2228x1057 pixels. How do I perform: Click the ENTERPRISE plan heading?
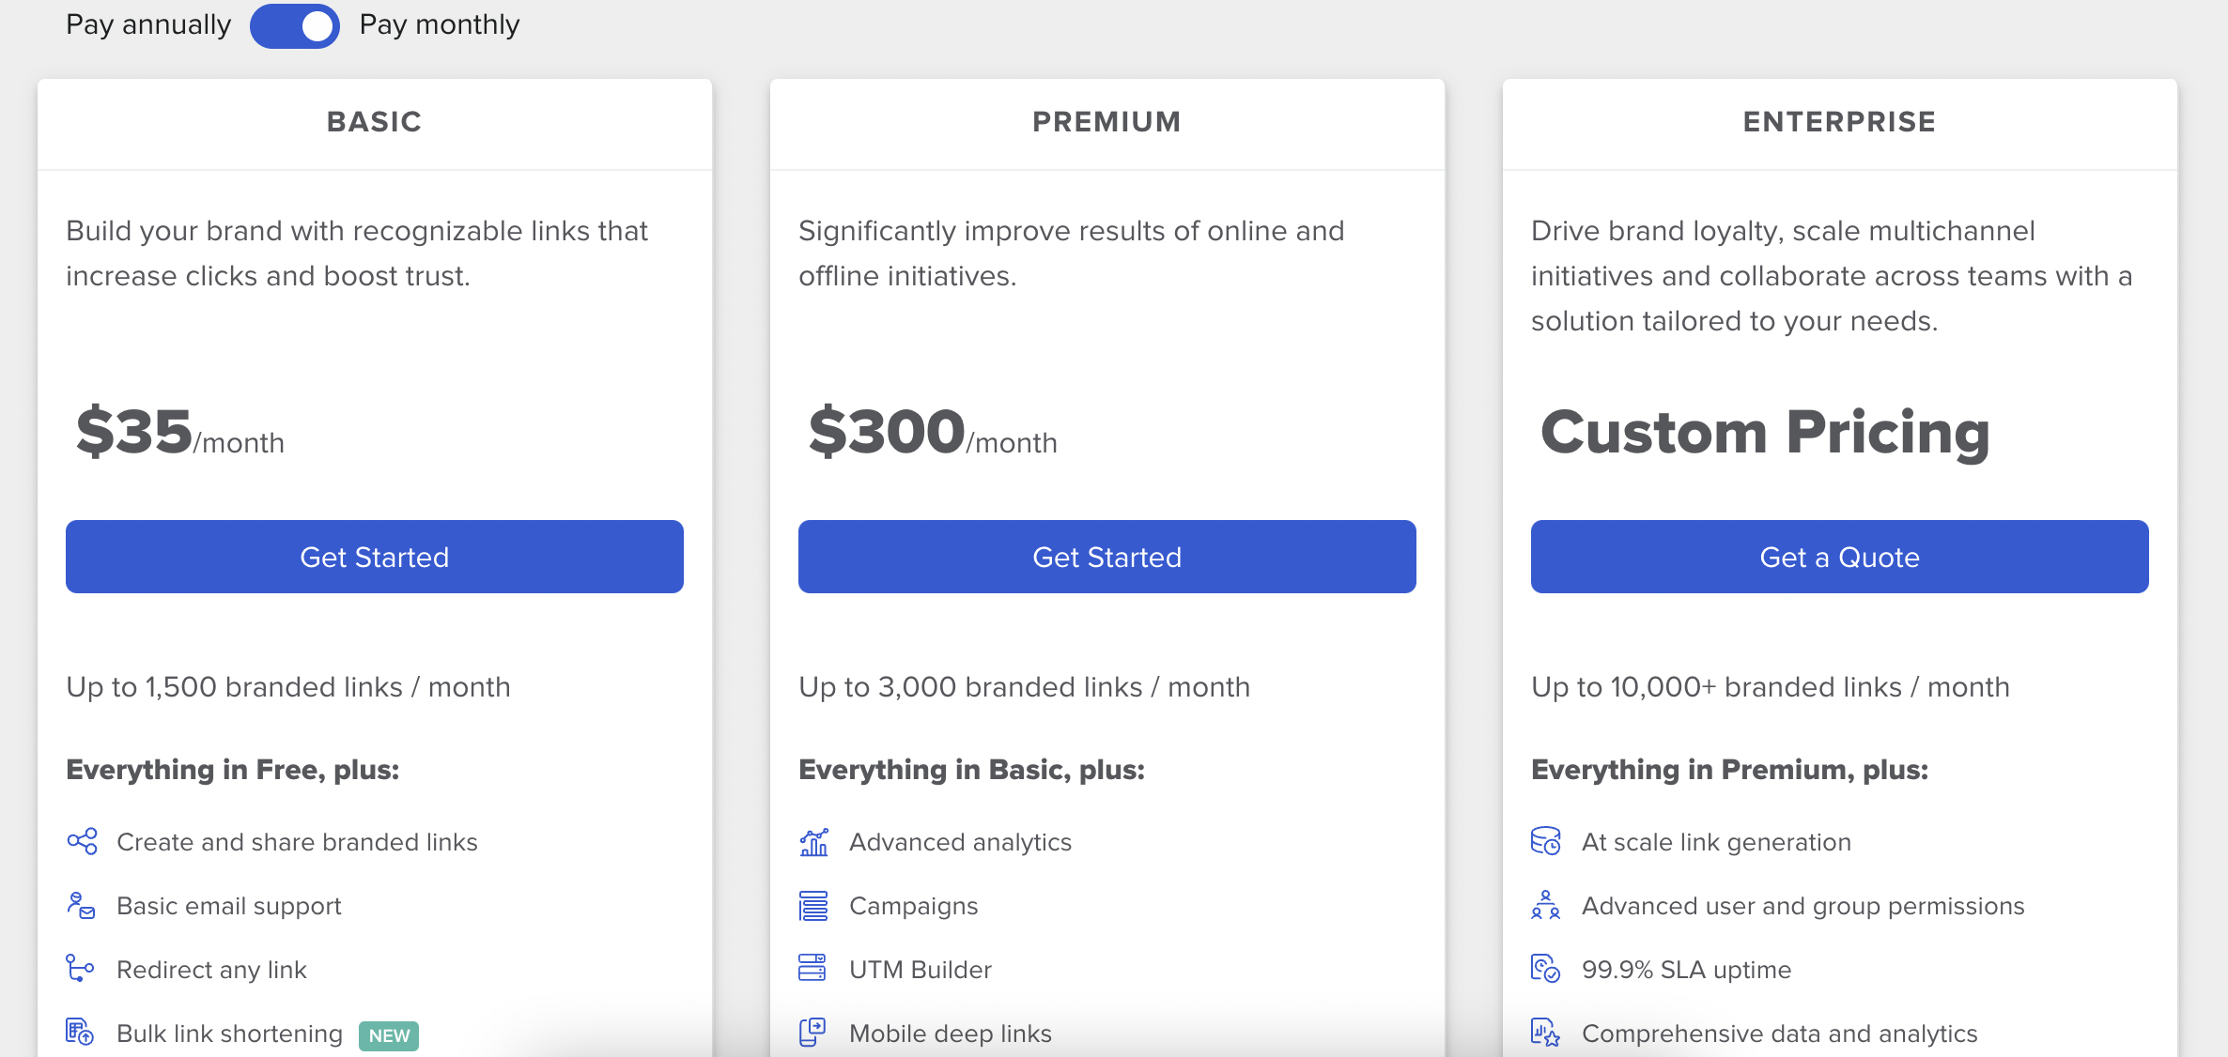click(x=1839, y=122)
